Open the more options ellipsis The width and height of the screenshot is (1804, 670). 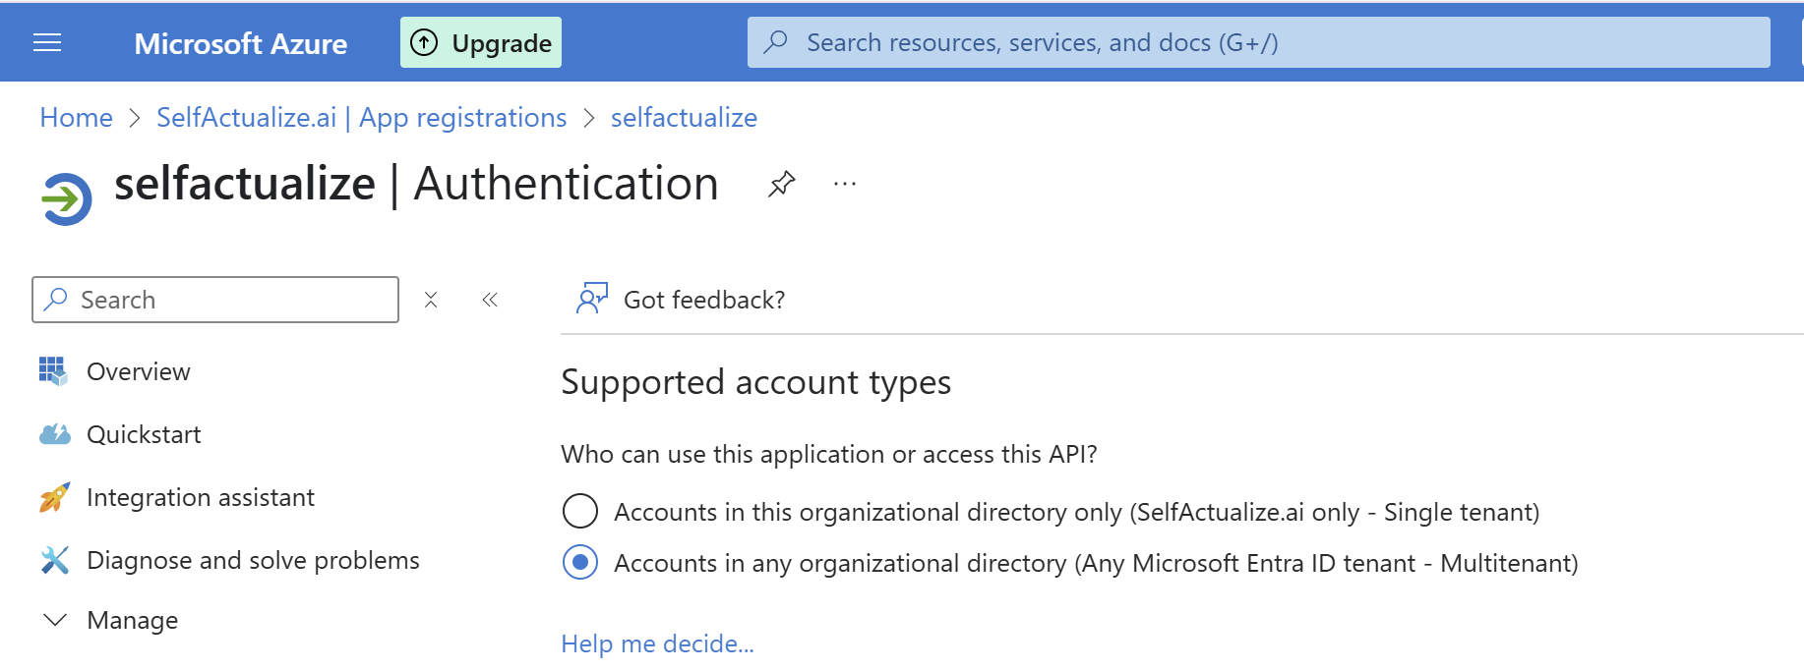[x=845, y=184]
